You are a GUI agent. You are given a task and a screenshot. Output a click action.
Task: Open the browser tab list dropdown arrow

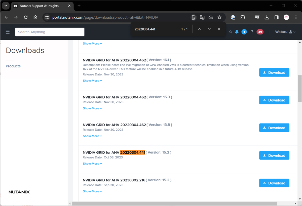(6, 6)
